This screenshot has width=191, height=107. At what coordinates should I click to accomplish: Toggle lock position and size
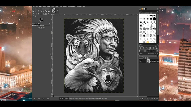pyautogui.click(x=145, y=58)
